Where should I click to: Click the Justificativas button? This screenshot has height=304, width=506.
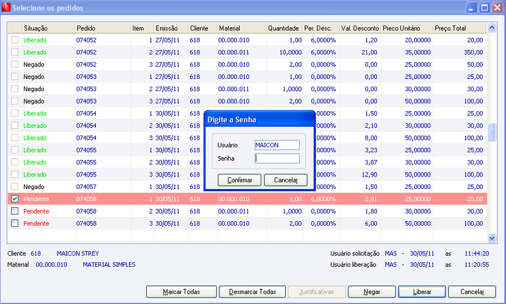click(x=317, y=292)
